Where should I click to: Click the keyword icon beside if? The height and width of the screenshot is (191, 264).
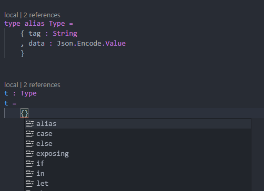[x=30, y=164]
